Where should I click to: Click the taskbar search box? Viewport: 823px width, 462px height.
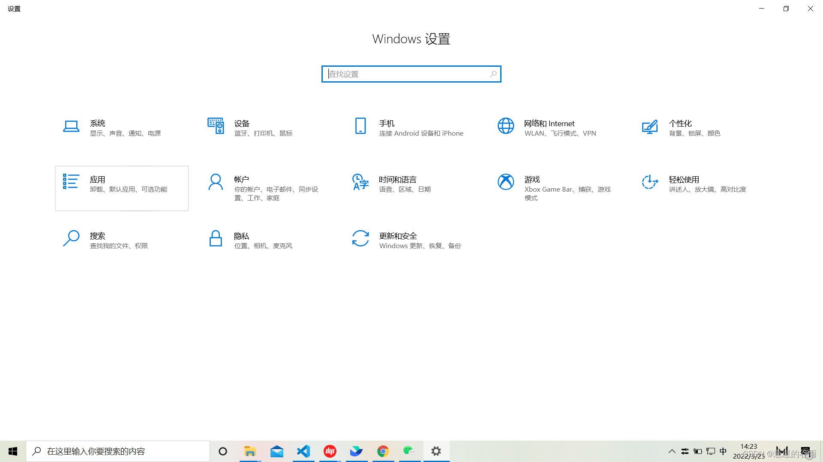click(118, 451)
